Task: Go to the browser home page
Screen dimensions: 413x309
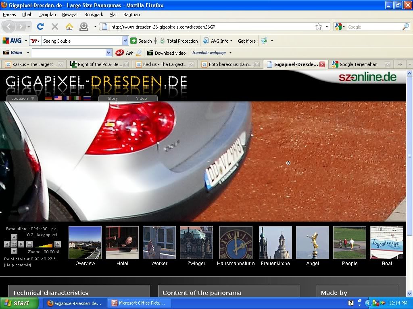Action: pos(69,27)
